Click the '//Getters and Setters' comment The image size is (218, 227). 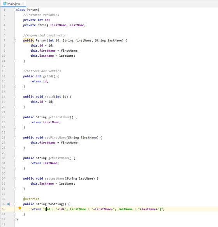click(x=42, y=71)
